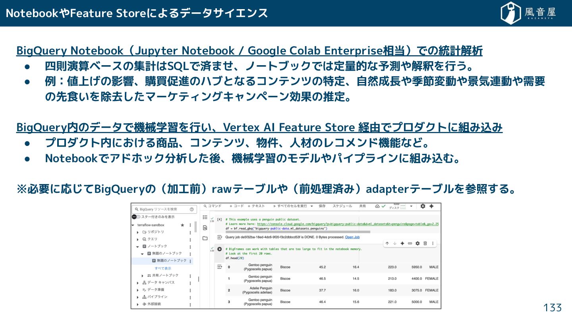Image resolution: width=572 pixels, height=322 pixels.
Task: Open RAM/ディスク resources dropdown arrow
Action: [412, 206]
